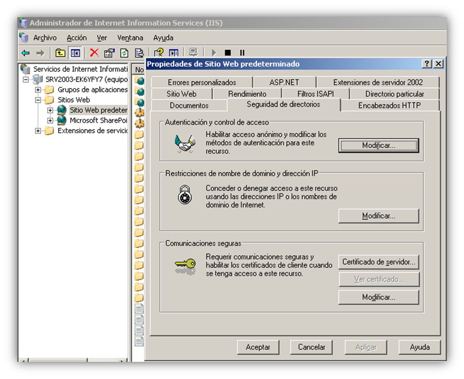Click the padlock IP restrictions icon
Viewport: 464px width, 379px height.
(x=185, y=195)
